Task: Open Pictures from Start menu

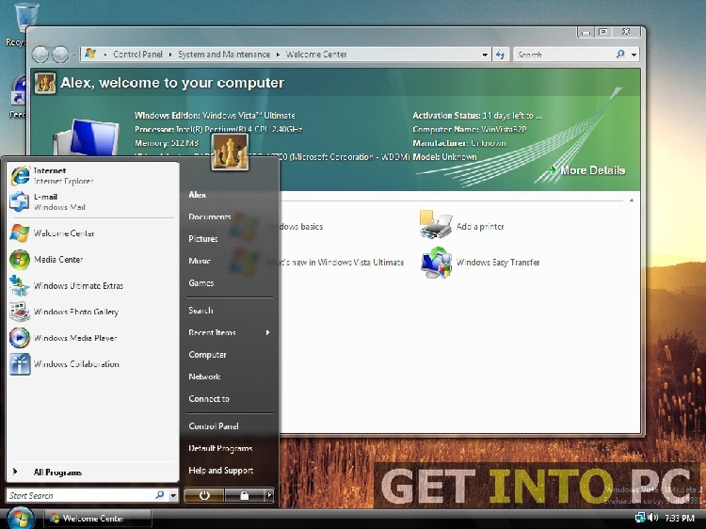Action: click(203, 238)
